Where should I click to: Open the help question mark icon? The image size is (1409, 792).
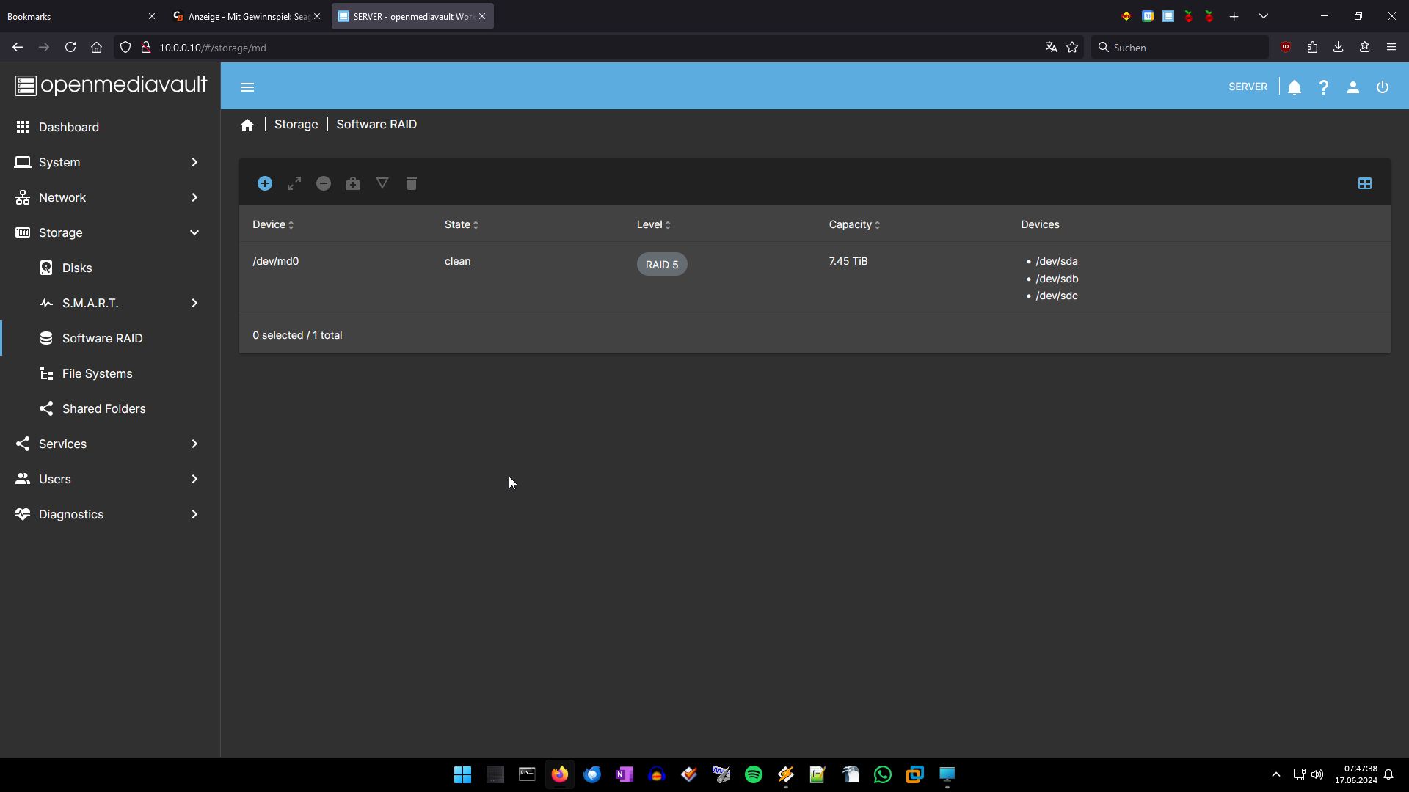click(1324, 87)
